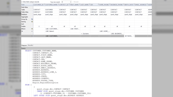Click 'LIKE :BUSINESS_...' condition cell
This screenshot has height=97, width=173.
pos(117,34)
